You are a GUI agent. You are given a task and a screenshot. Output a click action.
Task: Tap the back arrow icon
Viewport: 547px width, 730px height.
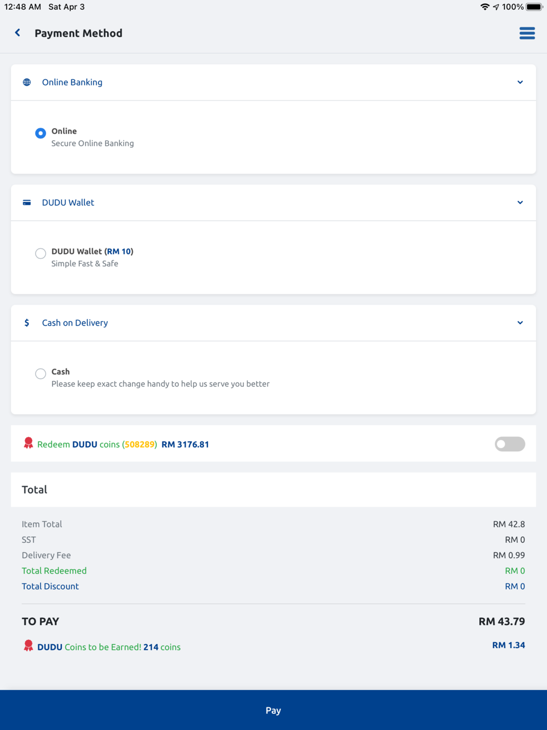(x=18, y=33)
